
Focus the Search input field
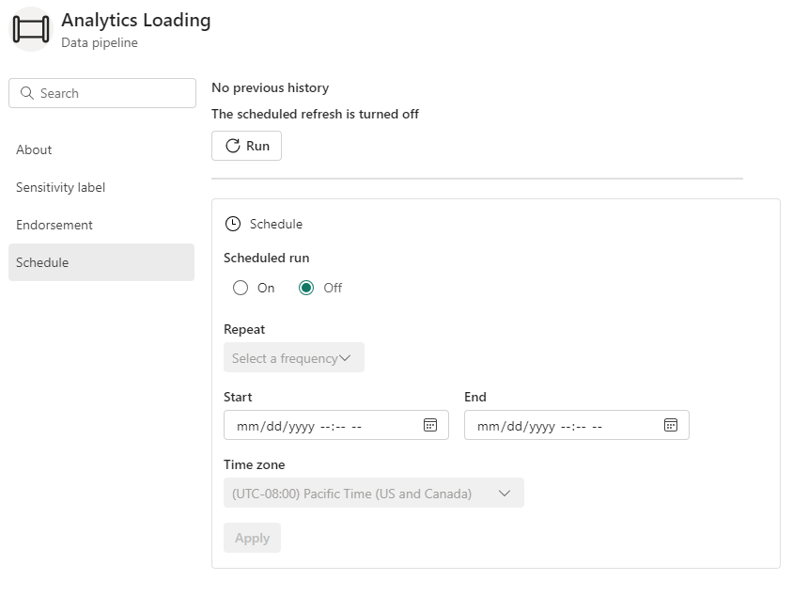coord(102,93)
